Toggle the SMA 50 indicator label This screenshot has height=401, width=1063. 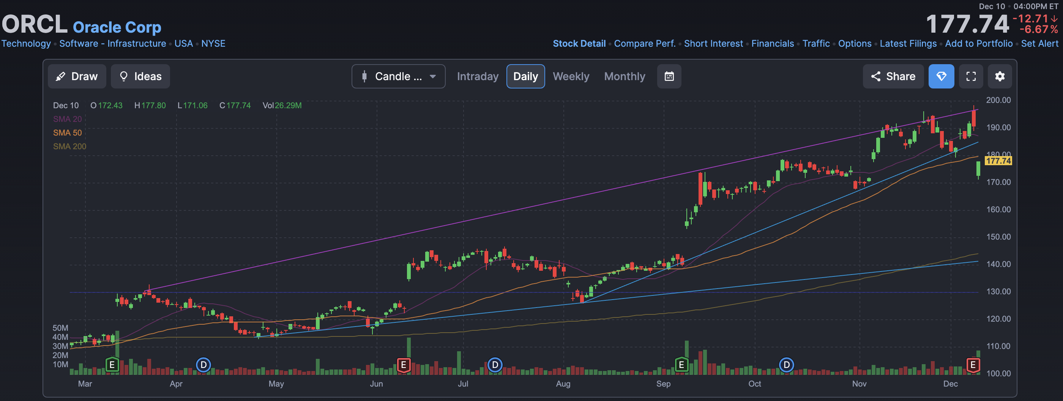[x=67, y=133]
